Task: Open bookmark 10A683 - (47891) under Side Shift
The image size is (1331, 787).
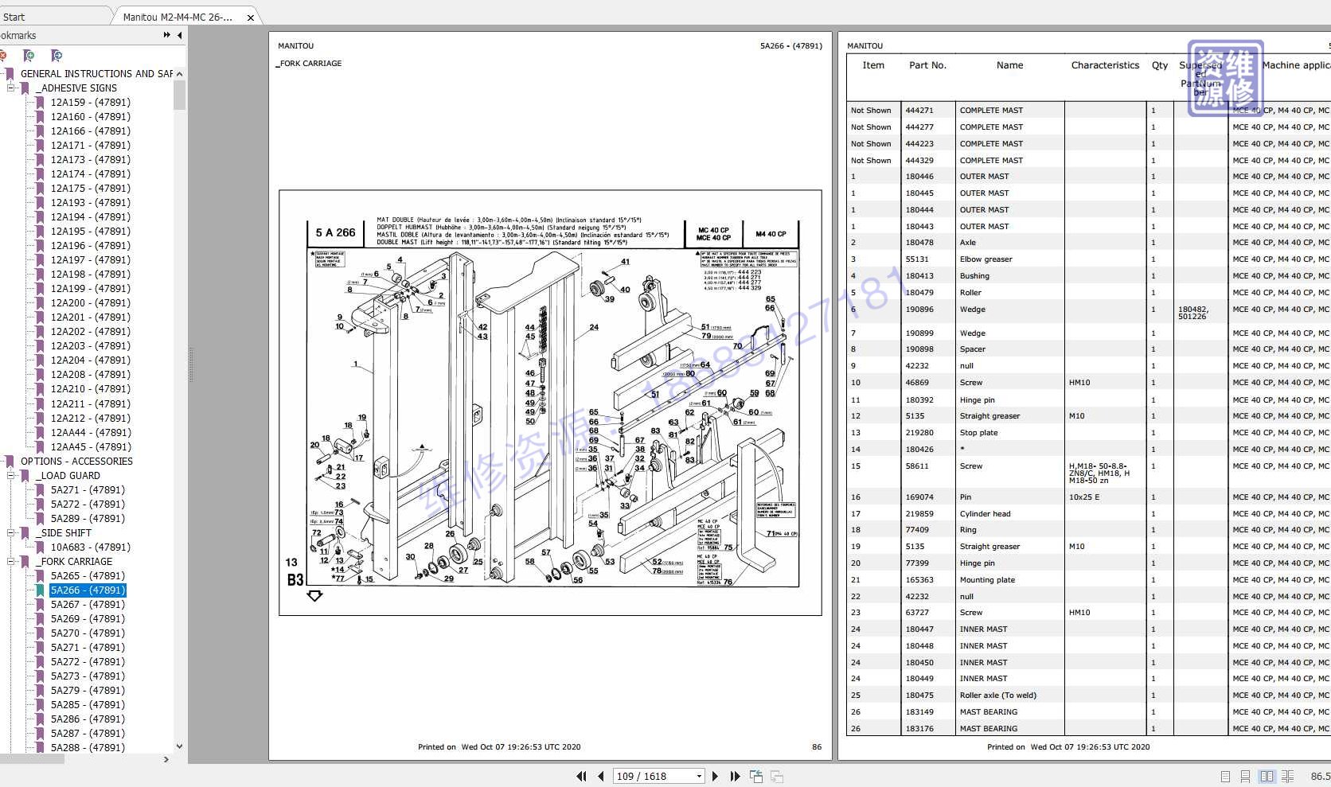Action: [90, 547]
